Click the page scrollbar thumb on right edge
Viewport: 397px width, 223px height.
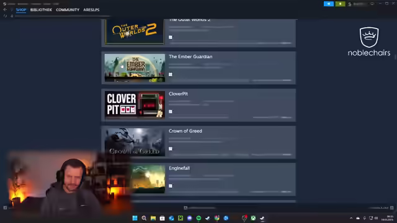[395, 56]
